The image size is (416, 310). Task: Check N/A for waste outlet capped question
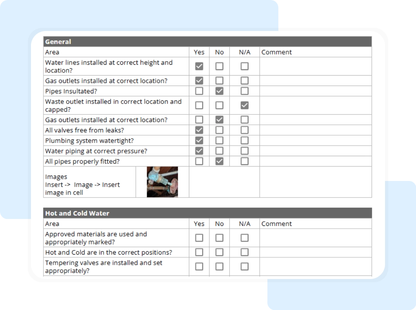click(244, 105)
